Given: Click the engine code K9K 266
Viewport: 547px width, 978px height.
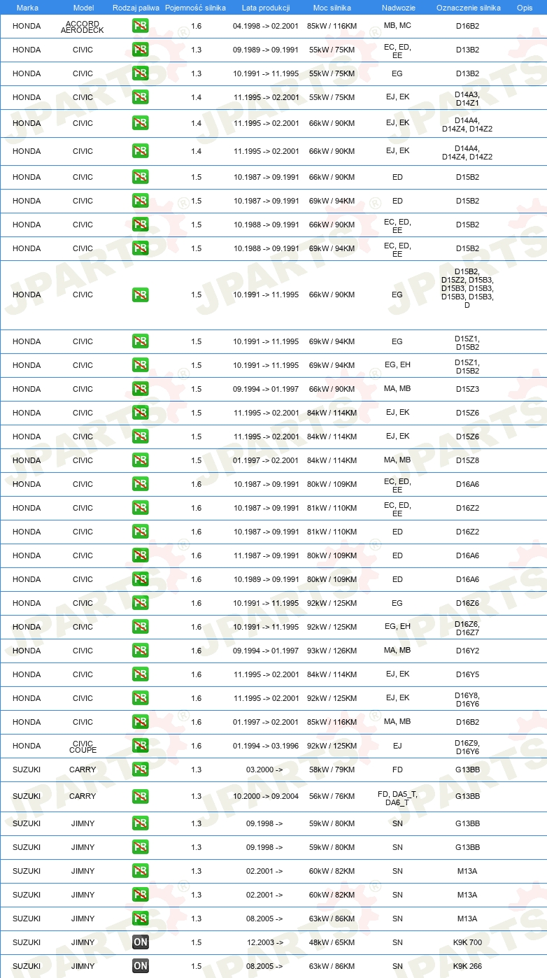Looking at the screenshot, I should pyautogui.click(x=467, y=966).
